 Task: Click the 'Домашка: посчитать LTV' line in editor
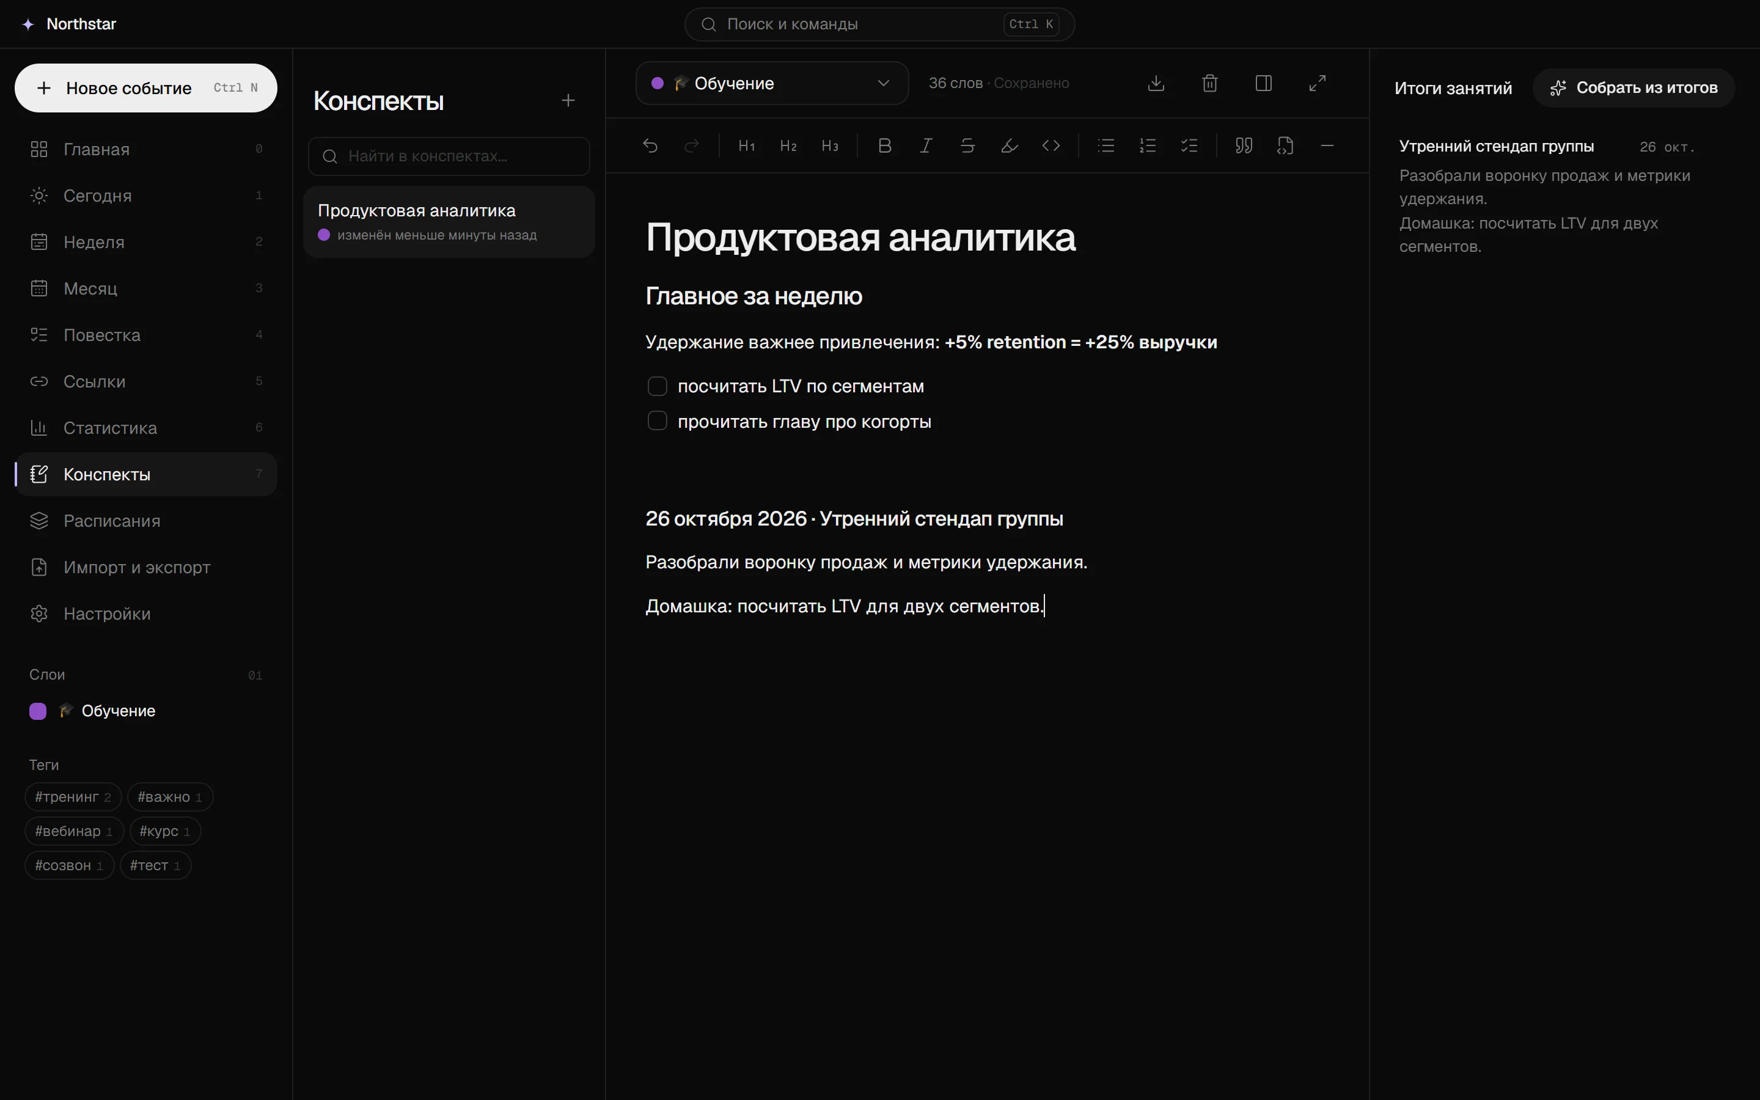point(845,606)
